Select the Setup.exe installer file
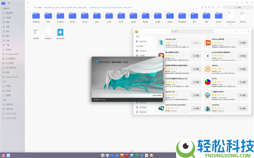Image resolution: width=254 pixels, height=158 pixels. pos(60,34)
